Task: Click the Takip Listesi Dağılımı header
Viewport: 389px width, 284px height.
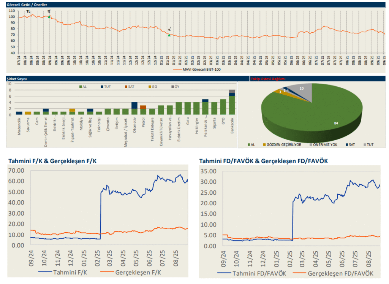Action: click(x=268, y=79)
